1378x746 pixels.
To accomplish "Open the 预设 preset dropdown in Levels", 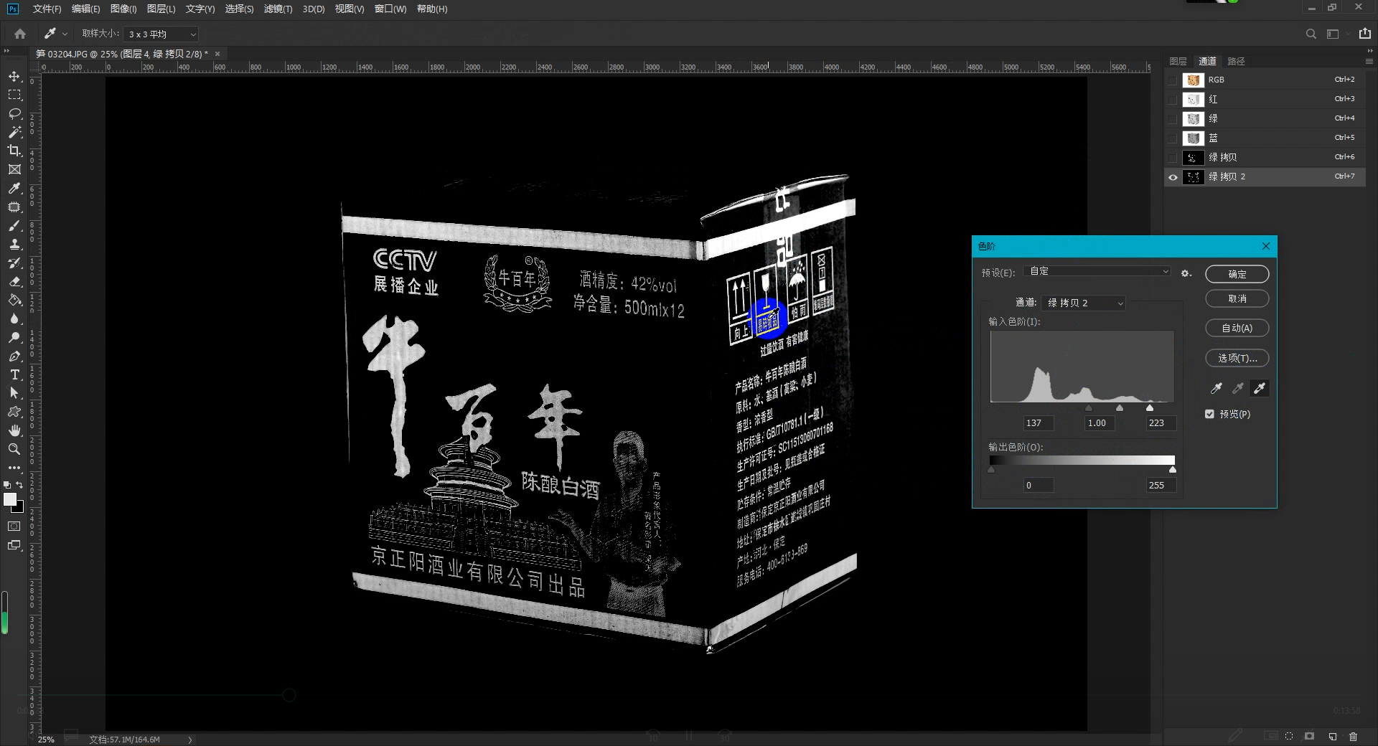I will pos(1099,271).
